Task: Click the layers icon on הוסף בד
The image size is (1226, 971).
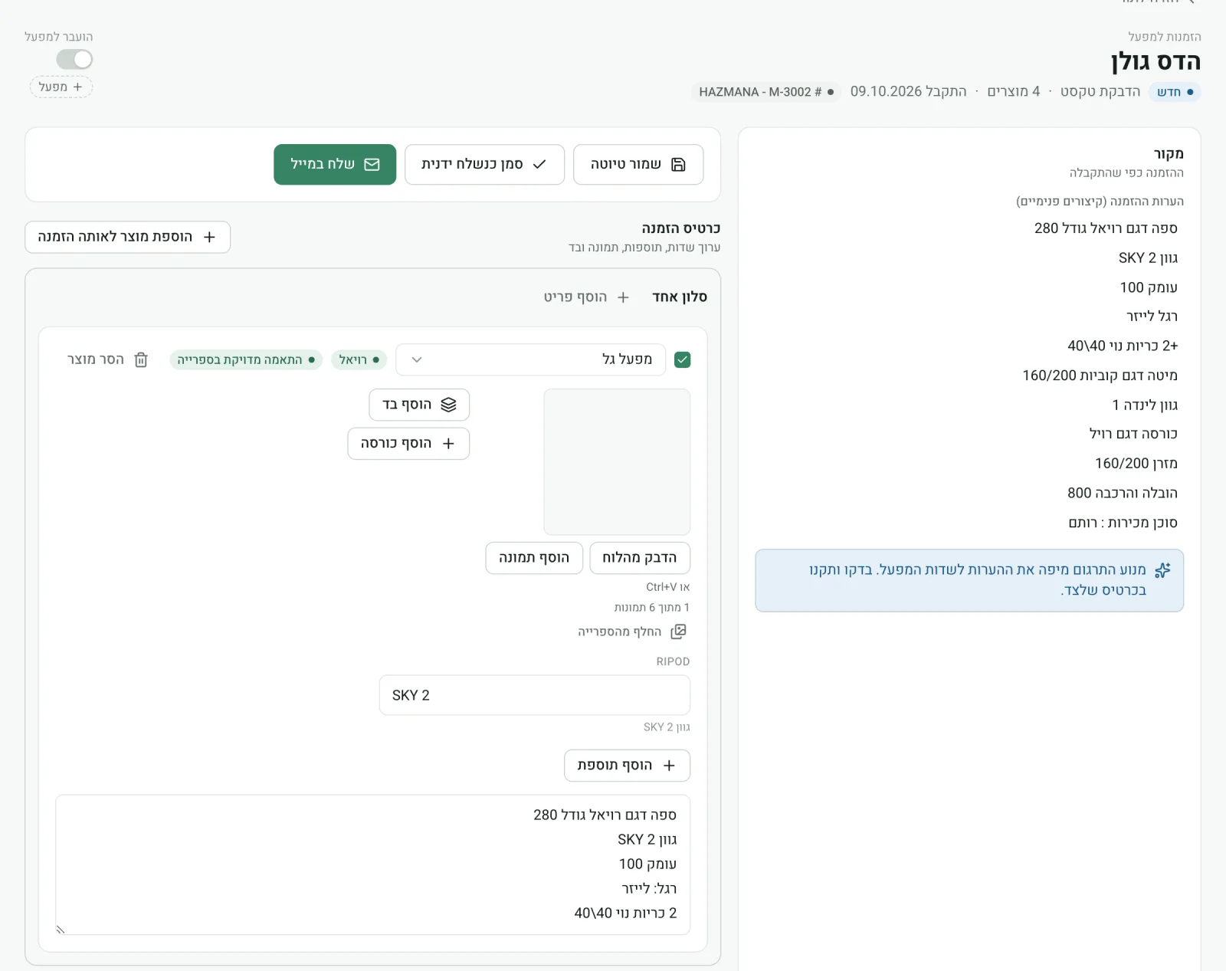Action: coord(448,405)
